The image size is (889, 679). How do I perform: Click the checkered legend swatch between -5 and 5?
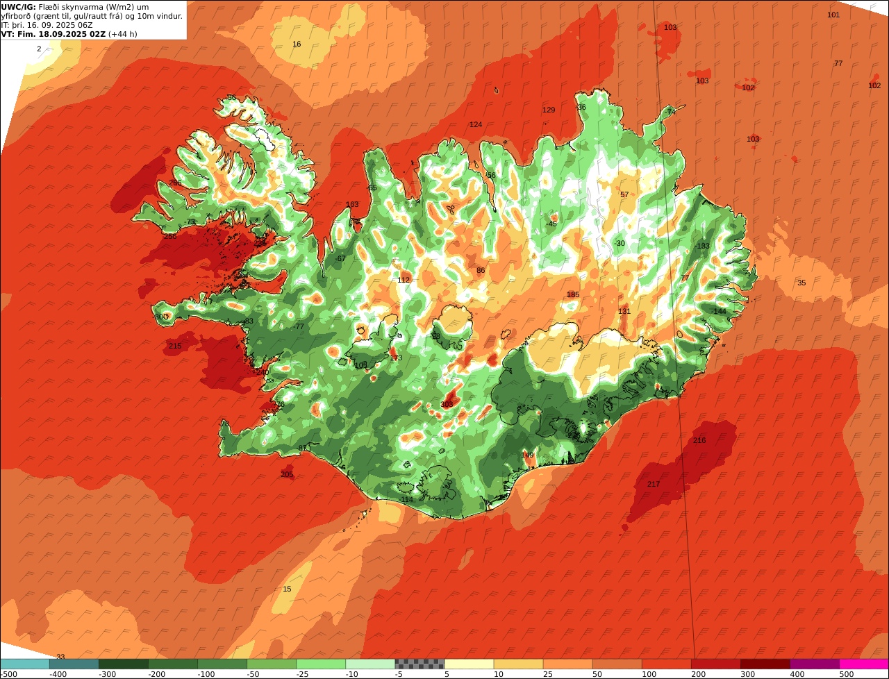419,664
